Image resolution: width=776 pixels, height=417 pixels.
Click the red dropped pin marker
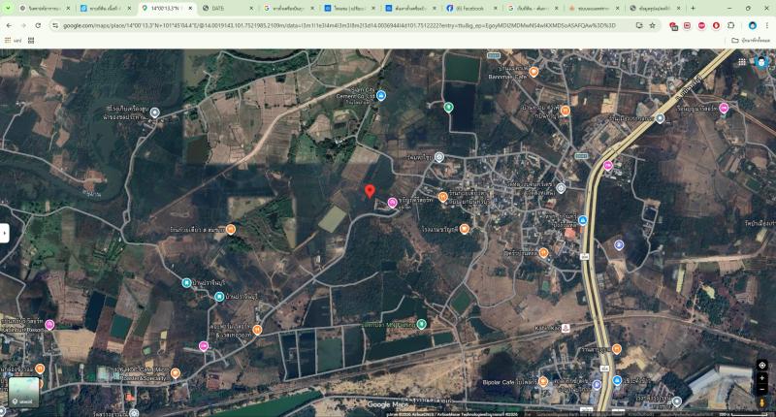click(370, 191)
